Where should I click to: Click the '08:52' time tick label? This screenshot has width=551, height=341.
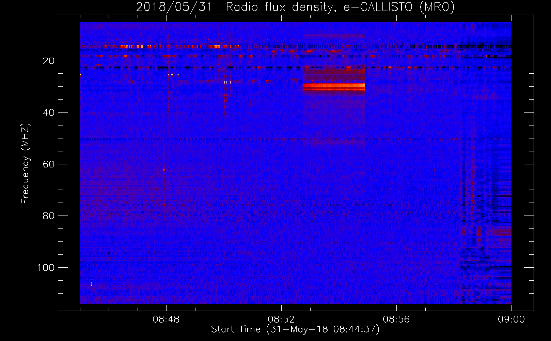(281, 320)
